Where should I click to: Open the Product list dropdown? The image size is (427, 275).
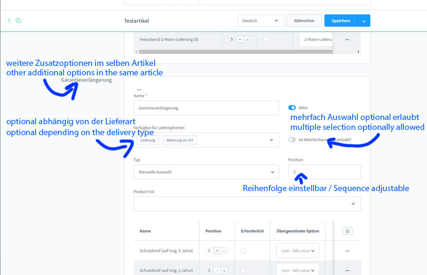247,204
